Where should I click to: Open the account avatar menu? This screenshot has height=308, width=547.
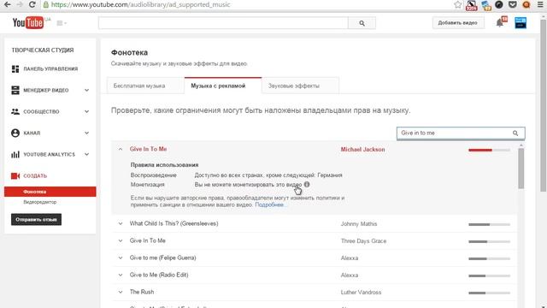coord(521,23)
